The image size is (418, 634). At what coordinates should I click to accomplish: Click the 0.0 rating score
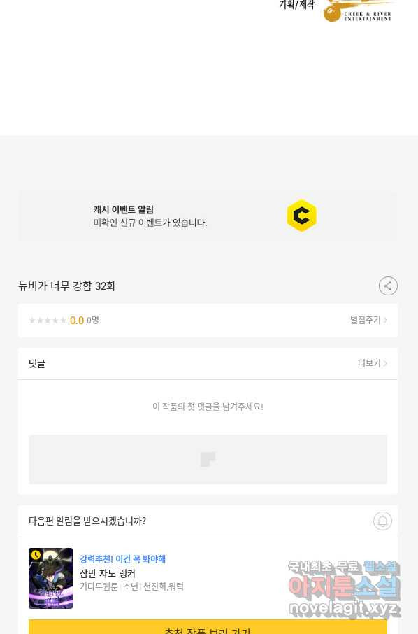coord(77,320)
